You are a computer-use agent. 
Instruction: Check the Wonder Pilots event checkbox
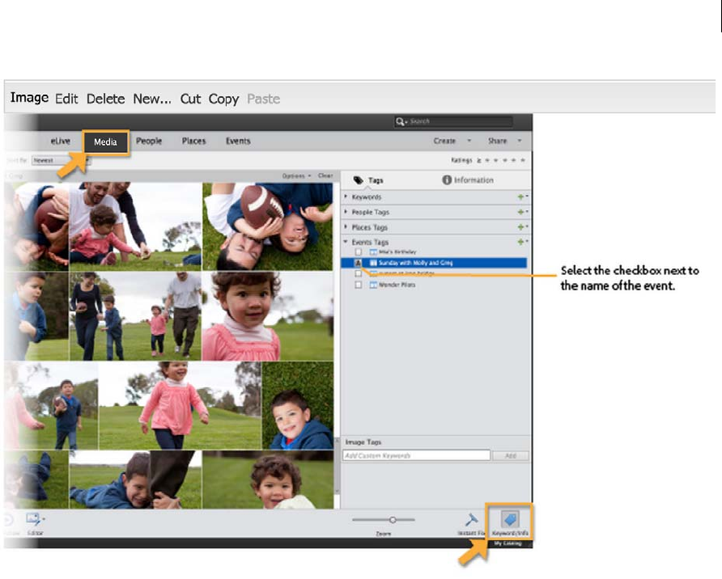click(359, 285)
